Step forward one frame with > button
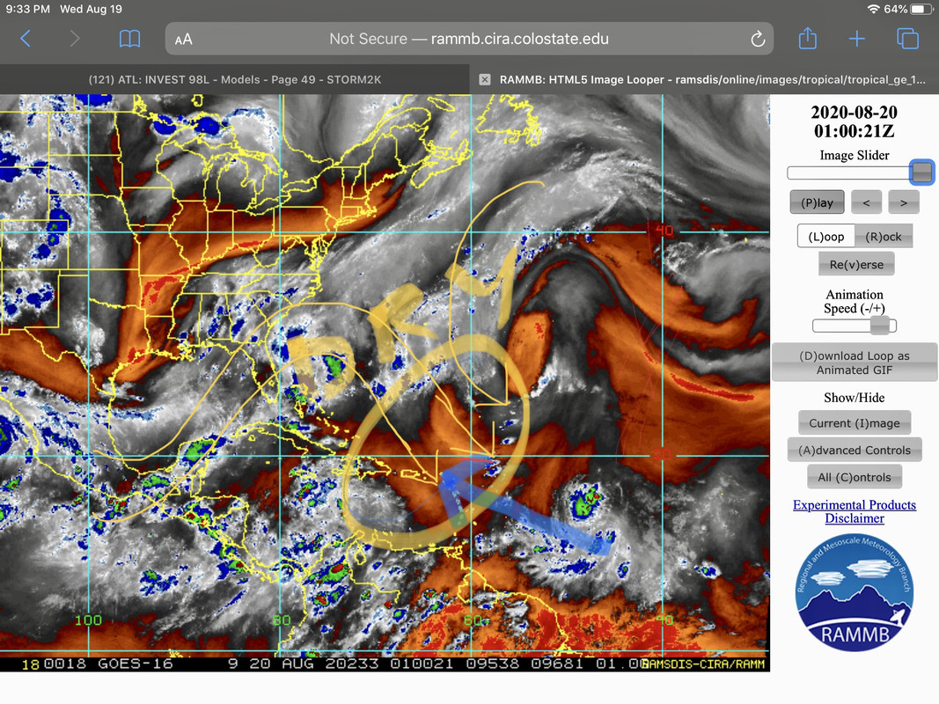The image size is (939, 704). [x=904, y=202]
